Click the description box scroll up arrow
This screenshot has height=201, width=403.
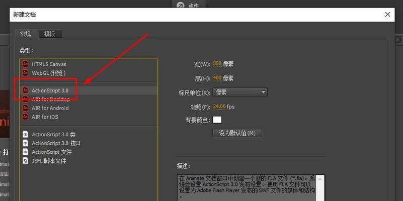319,179
